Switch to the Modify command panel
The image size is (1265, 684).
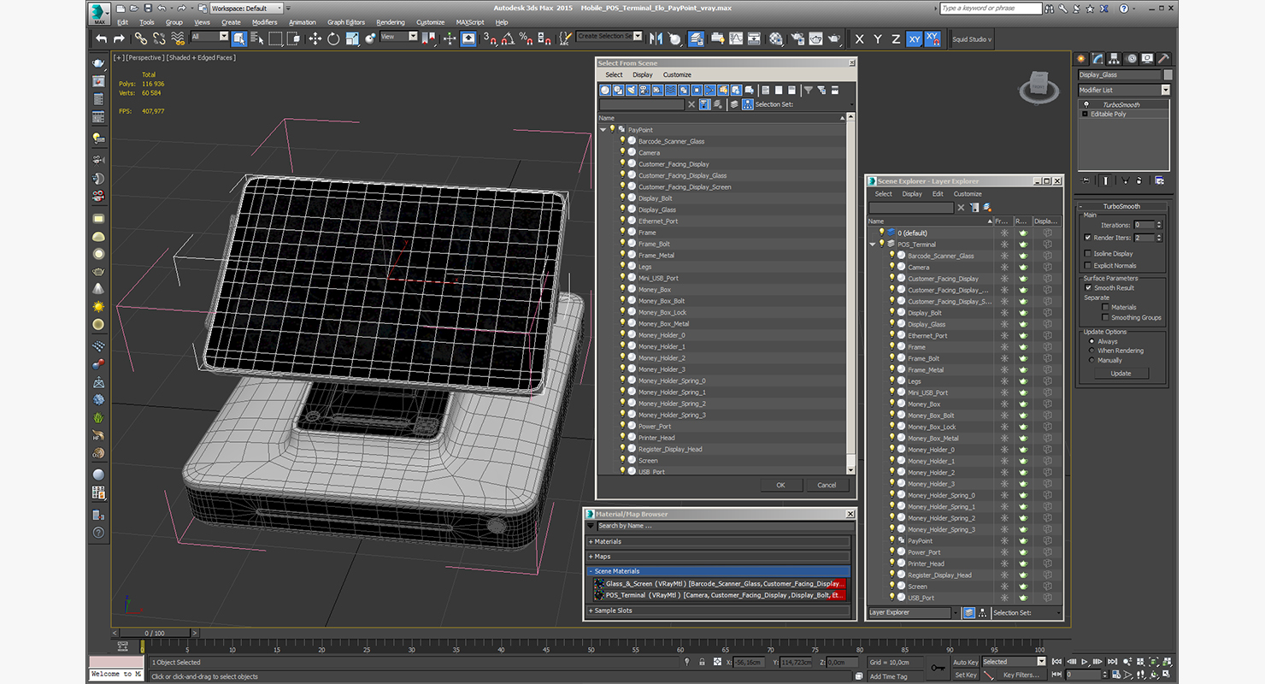[1098, 59]
